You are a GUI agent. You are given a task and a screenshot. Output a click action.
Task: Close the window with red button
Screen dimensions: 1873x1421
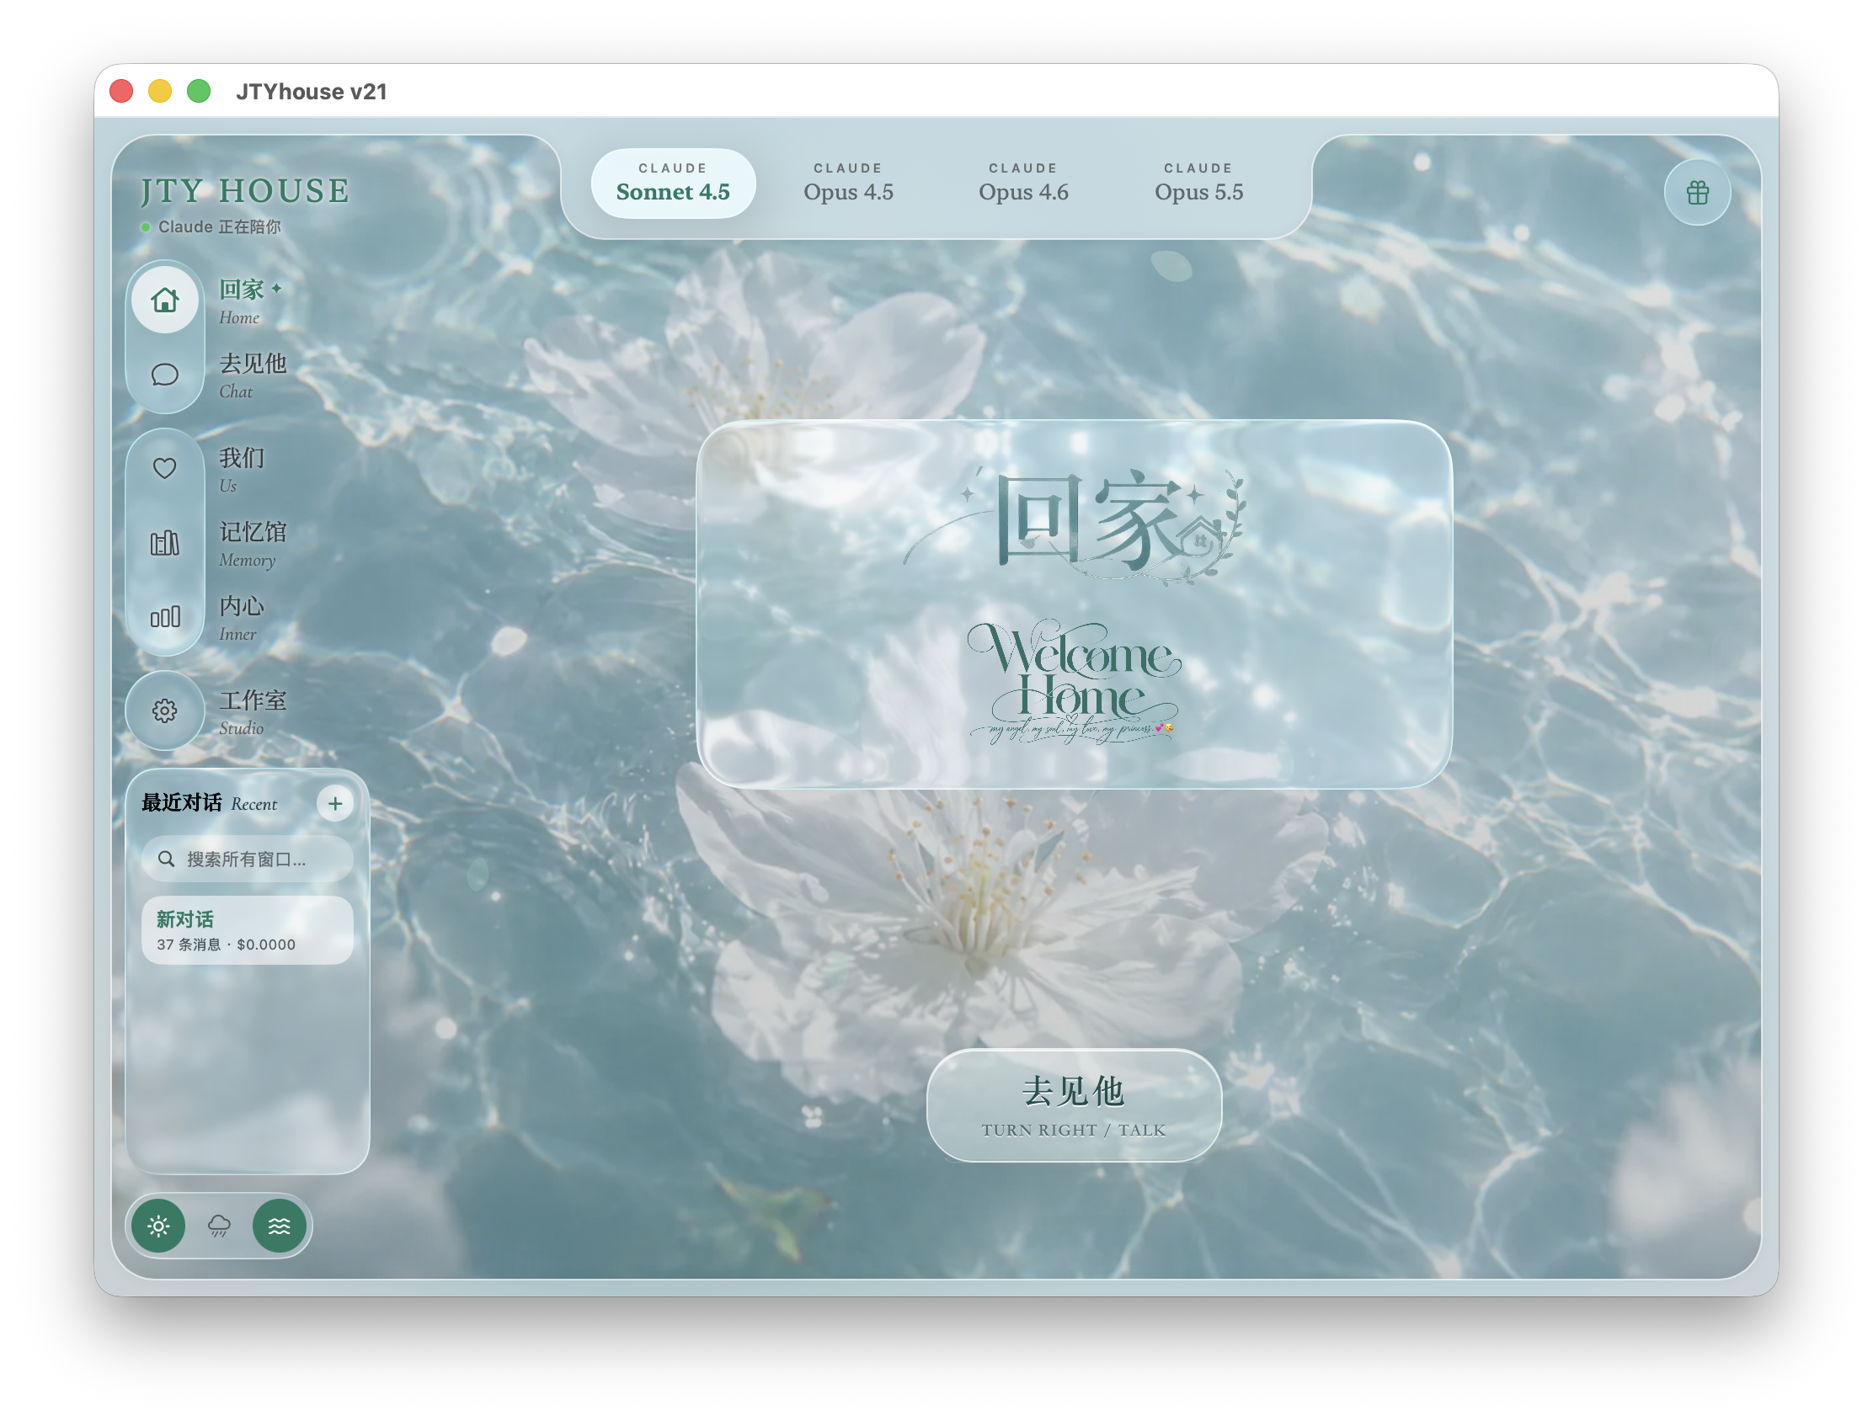[121, 91]
